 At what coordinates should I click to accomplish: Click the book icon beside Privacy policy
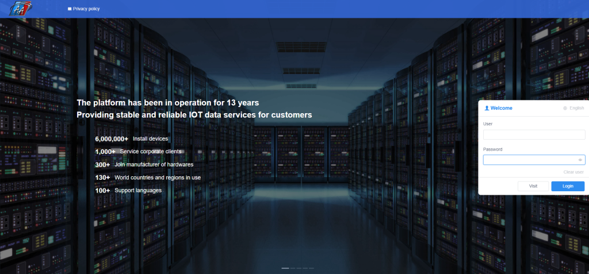(x=70, y=9)
